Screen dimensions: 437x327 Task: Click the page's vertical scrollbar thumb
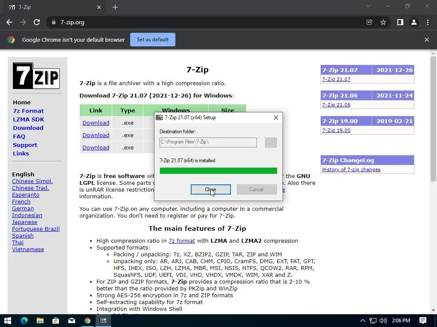(433, 119)
